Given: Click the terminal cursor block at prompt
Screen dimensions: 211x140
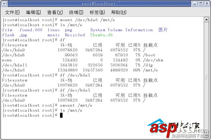Looking at the screenshot, I should [x=61, y=115].
